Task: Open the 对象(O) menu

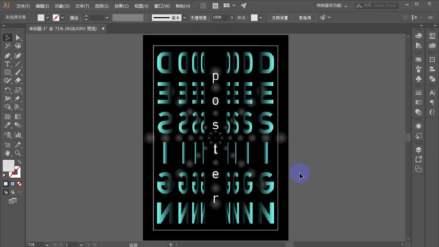Action: click(62, 6)
